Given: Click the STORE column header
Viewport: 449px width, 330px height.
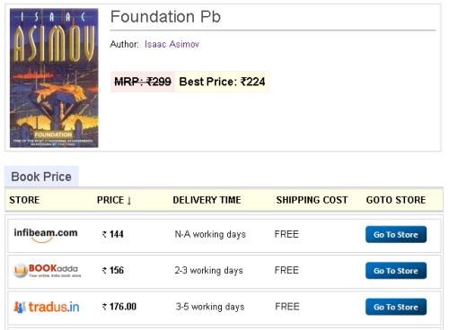Looking at the screenshot, I should 24,200.
